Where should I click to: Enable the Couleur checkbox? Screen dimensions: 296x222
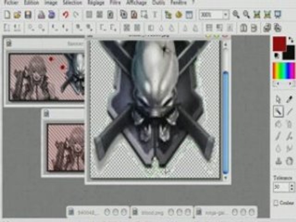point(276,203)
